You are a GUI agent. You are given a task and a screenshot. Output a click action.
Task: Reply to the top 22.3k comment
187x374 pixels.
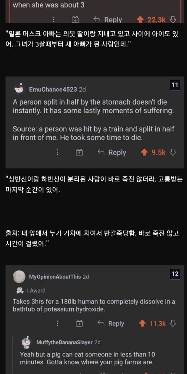point(108,20)
